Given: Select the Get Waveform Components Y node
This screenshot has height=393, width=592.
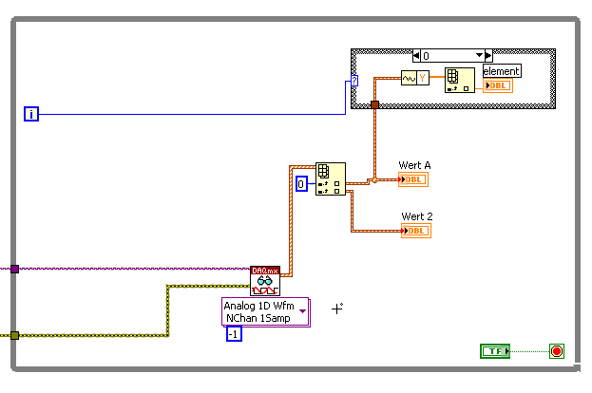Looking at the screenshot, I should pyautogui.click(x=415, y=78).
